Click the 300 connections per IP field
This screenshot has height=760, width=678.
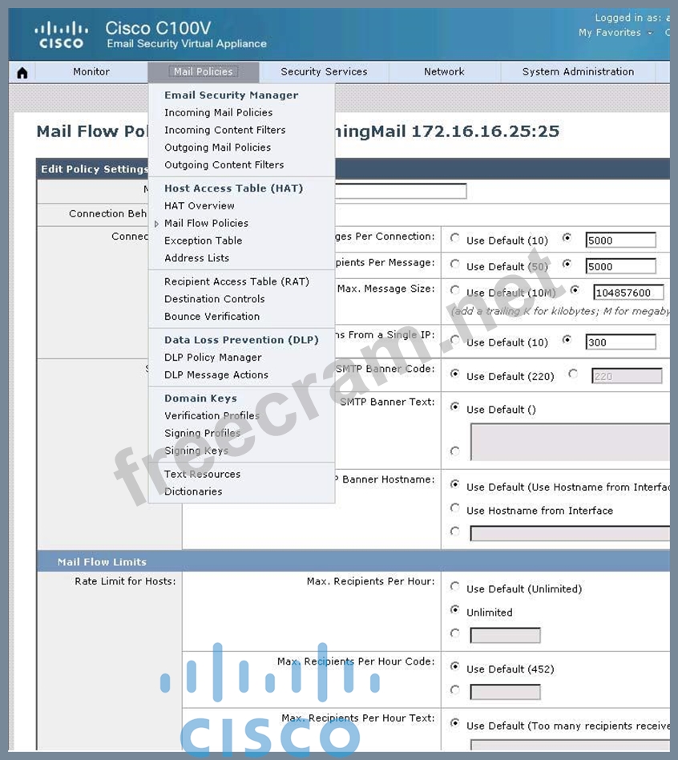[620, 342]
